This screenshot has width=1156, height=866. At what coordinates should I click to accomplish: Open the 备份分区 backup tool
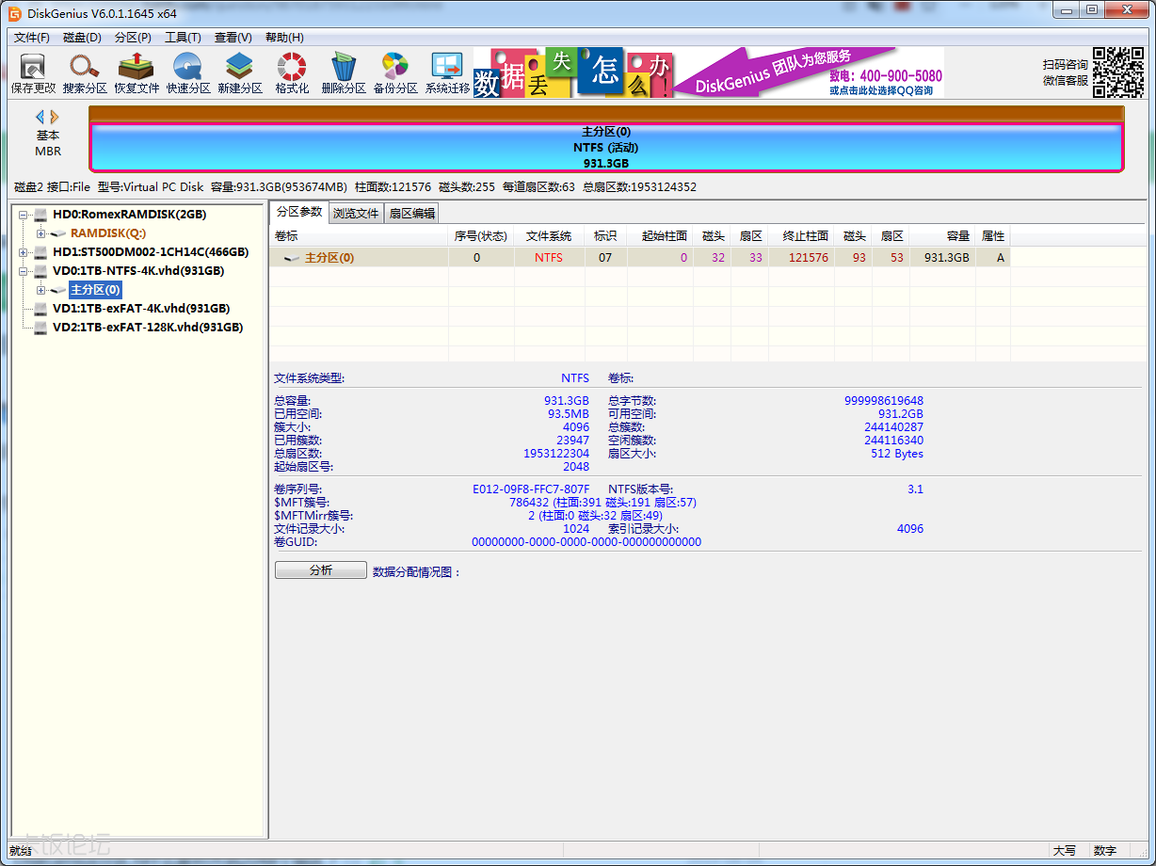(394, 72)
